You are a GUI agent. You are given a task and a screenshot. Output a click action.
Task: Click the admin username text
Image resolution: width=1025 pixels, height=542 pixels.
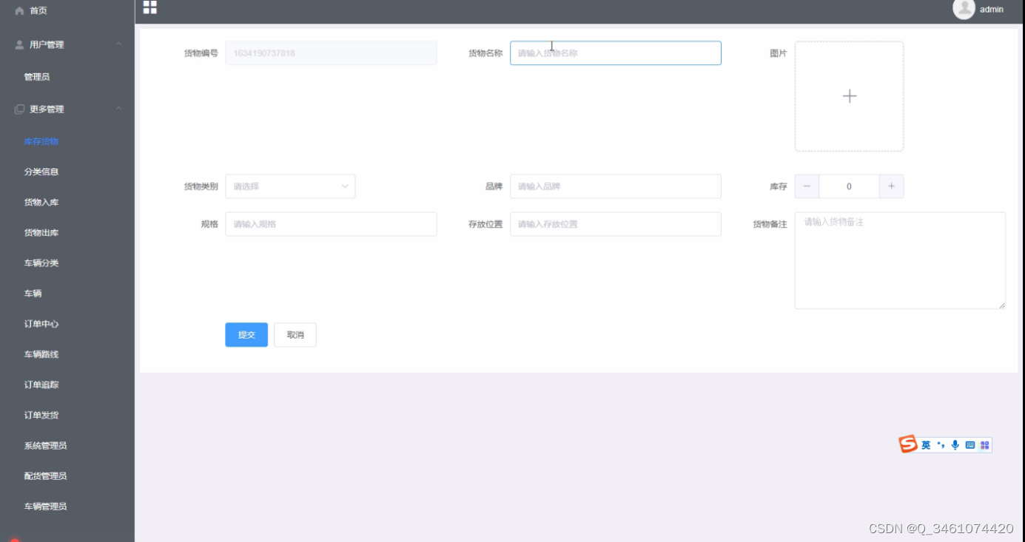992,10
